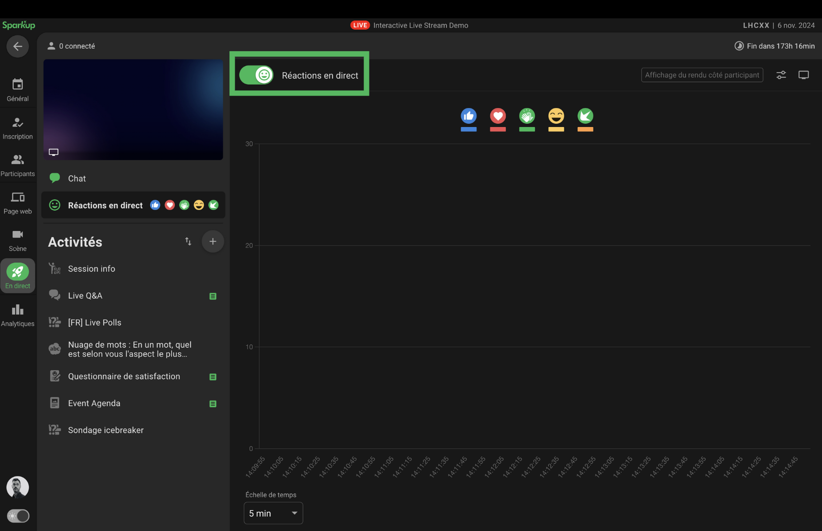Viewport: 822px width, 531px height.
Task: Add a new activity with plus button
Action: click(x=213, y=242)
